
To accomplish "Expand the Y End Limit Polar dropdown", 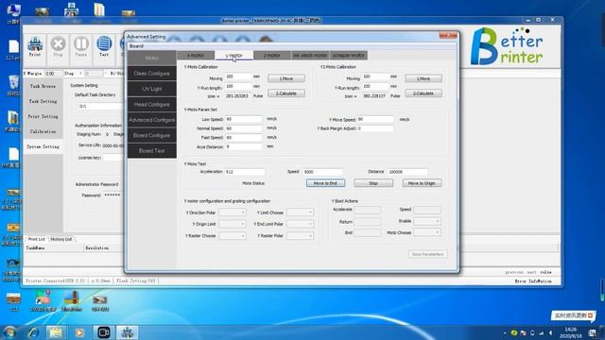I will coord(300,224).
